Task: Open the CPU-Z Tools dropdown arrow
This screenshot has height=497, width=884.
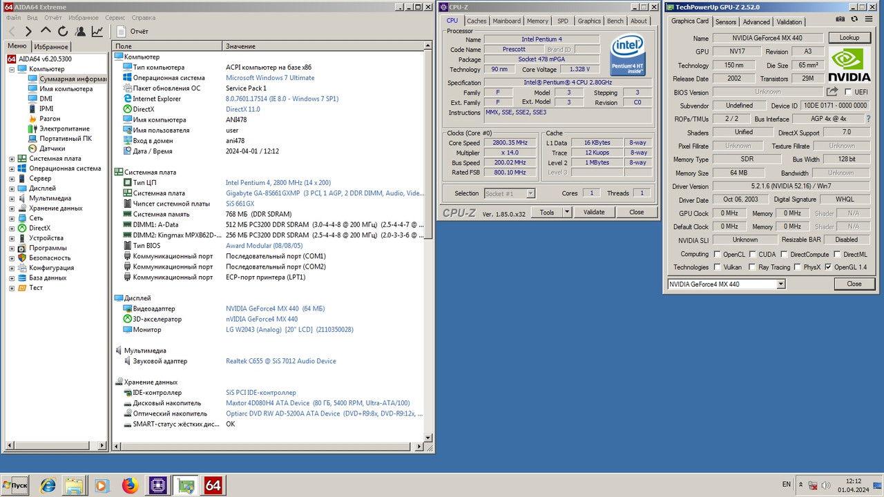Action: [x=567, y=213]
